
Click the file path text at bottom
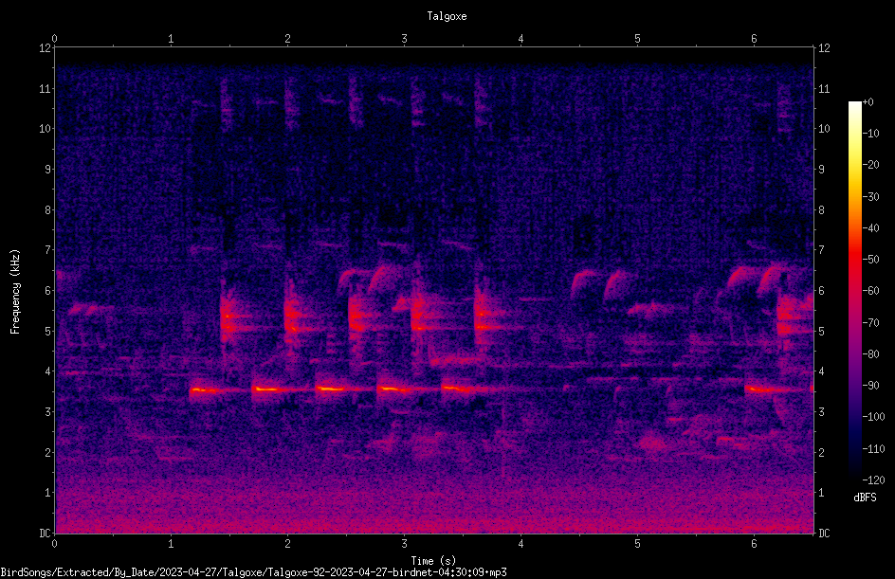click(253, 572)
